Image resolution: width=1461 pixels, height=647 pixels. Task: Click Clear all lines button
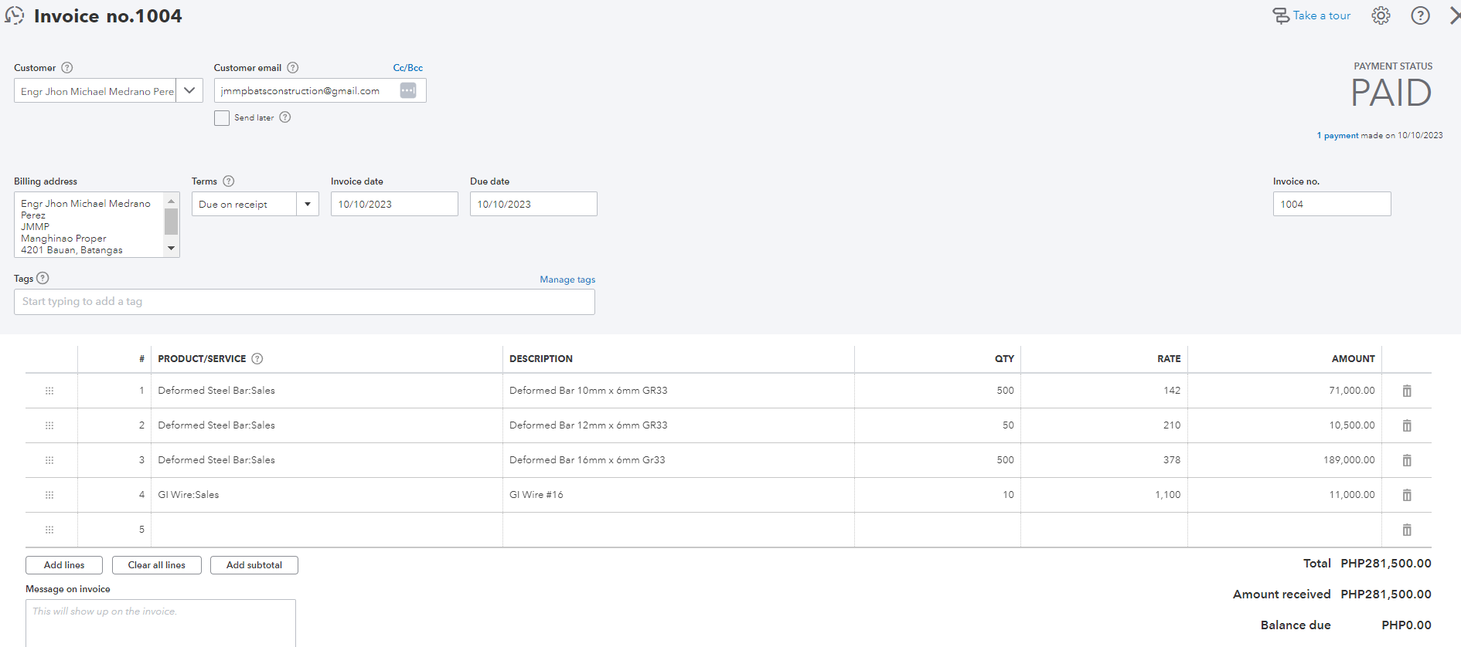click(x=157, y=565)
